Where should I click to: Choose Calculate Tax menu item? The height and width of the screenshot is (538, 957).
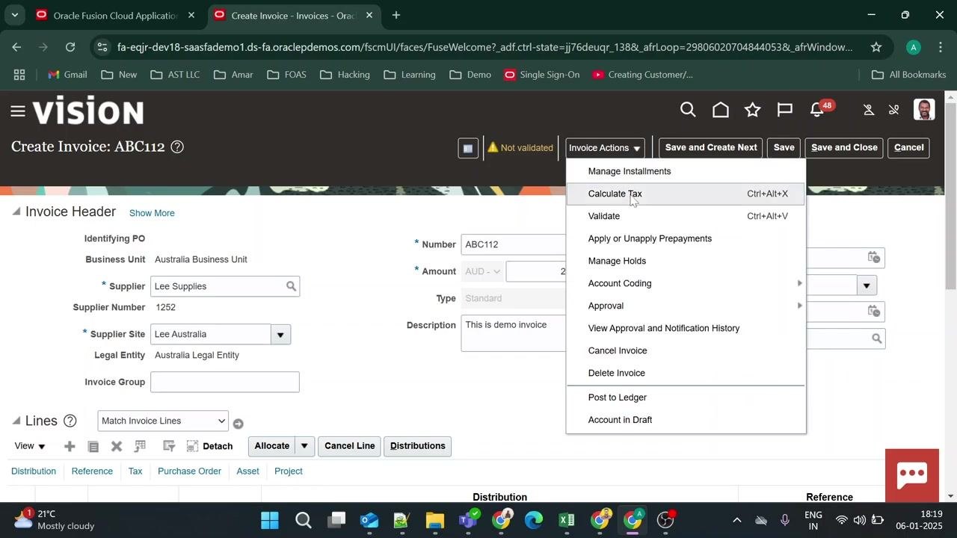[686, 194]
